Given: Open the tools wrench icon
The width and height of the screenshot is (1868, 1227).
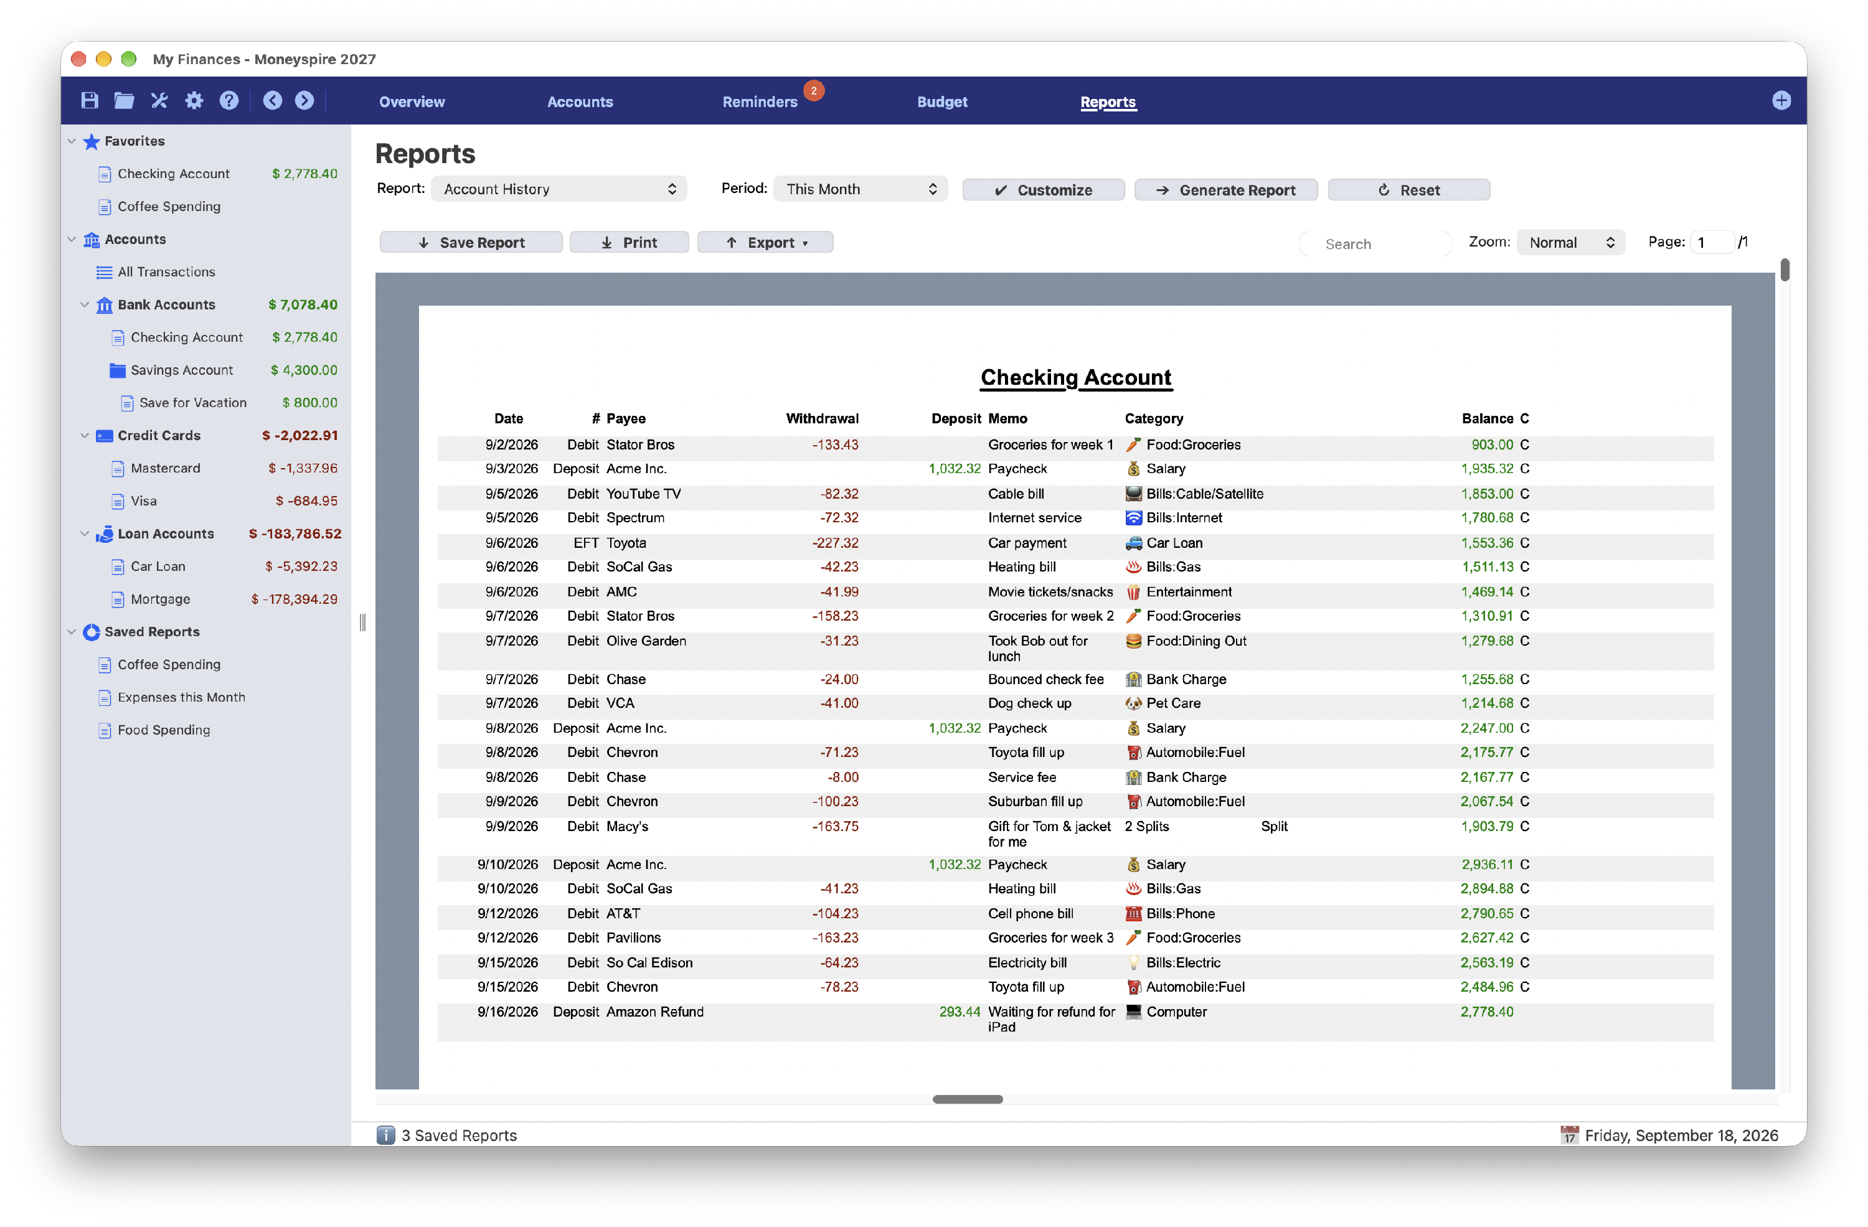Looking at the screenshot, I should [x=159, y=100].
